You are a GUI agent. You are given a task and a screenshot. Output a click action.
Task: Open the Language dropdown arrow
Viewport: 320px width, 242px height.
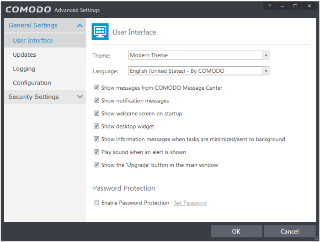(x=266, y=71)
